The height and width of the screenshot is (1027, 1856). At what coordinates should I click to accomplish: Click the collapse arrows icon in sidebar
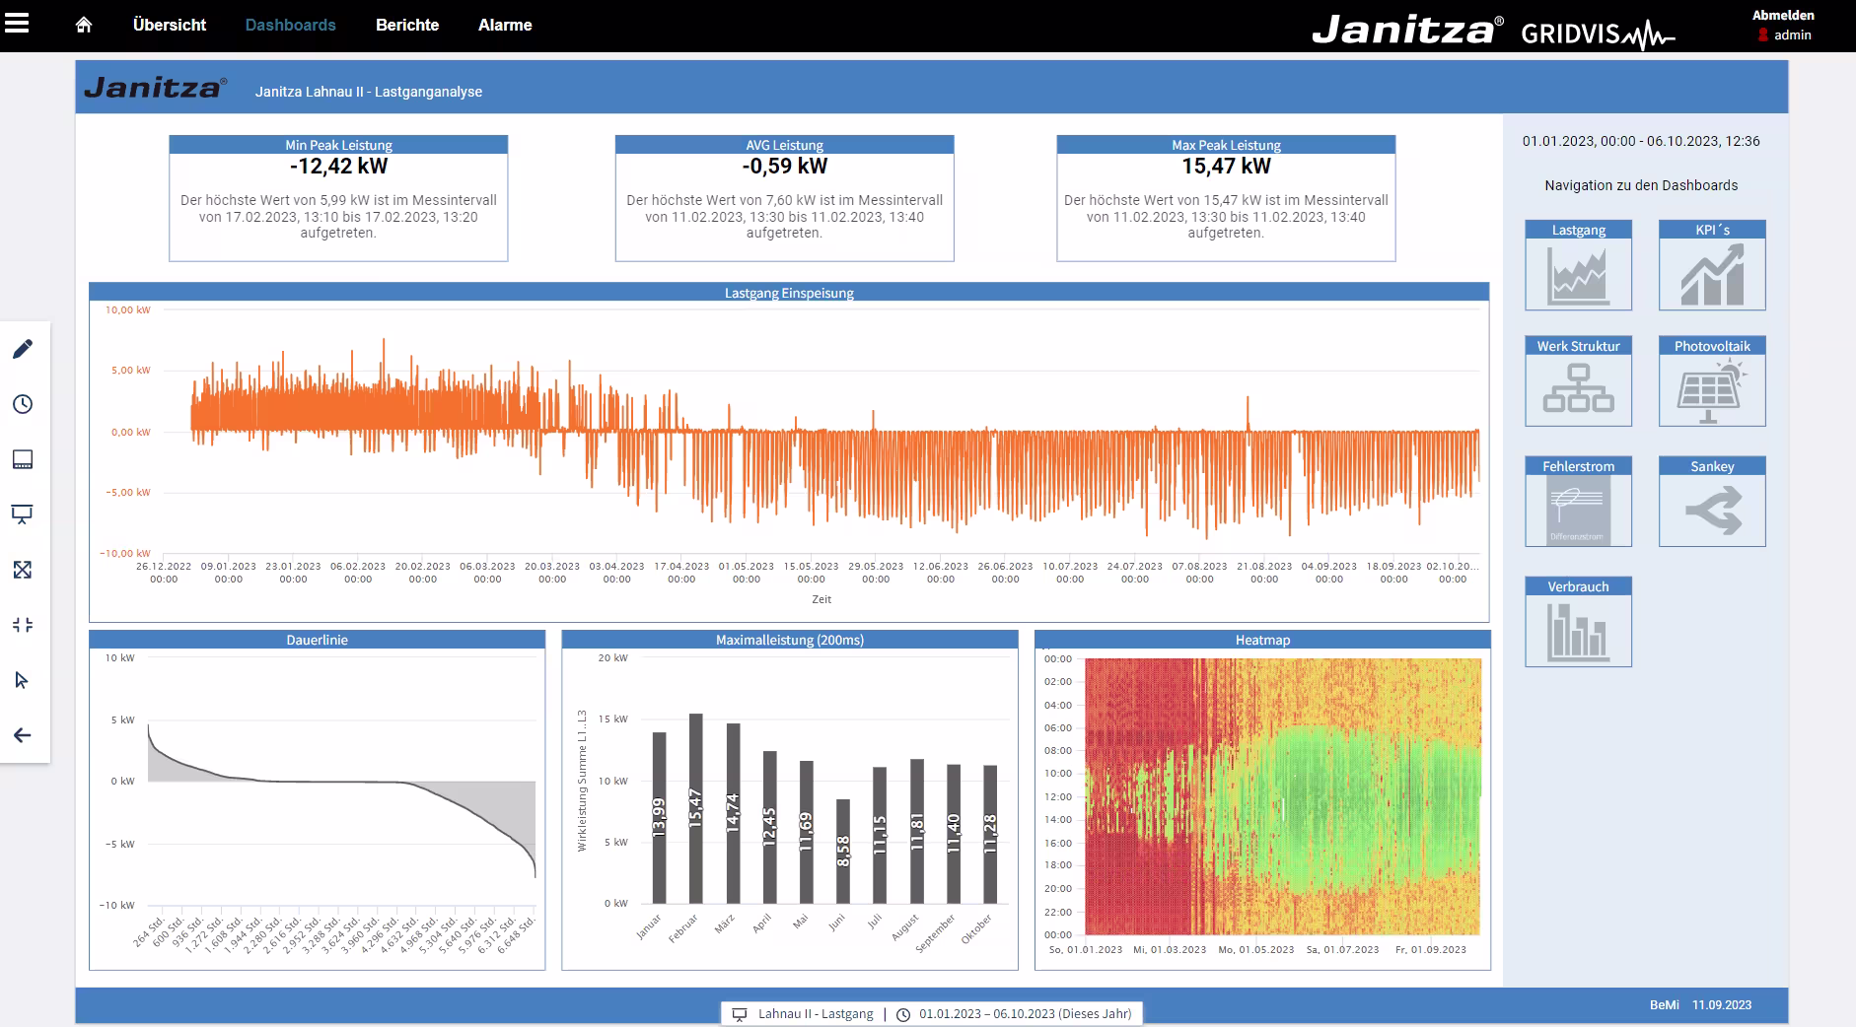(x=23, y=625)
